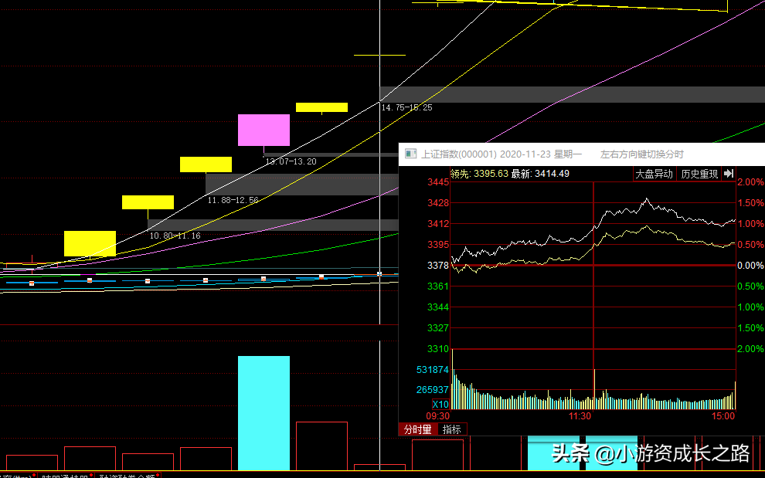Click 领先: 3395.63 value
Viewport: 765px width, 478px height.
479,174
